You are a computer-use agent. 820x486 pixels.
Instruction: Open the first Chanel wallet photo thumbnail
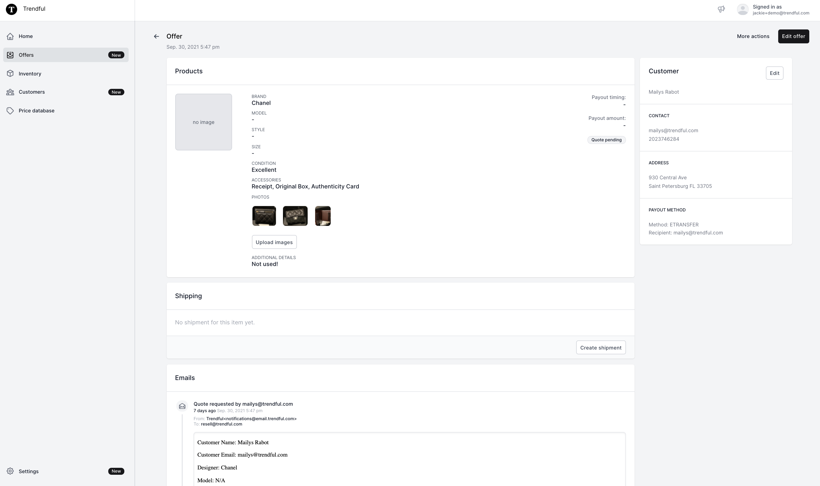pyautogui.click(x=264, y=216)
